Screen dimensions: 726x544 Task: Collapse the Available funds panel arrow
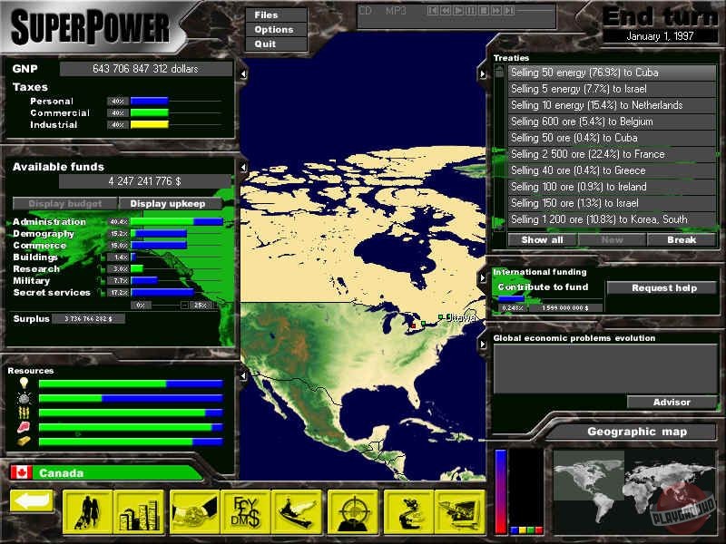pos(242,168)
